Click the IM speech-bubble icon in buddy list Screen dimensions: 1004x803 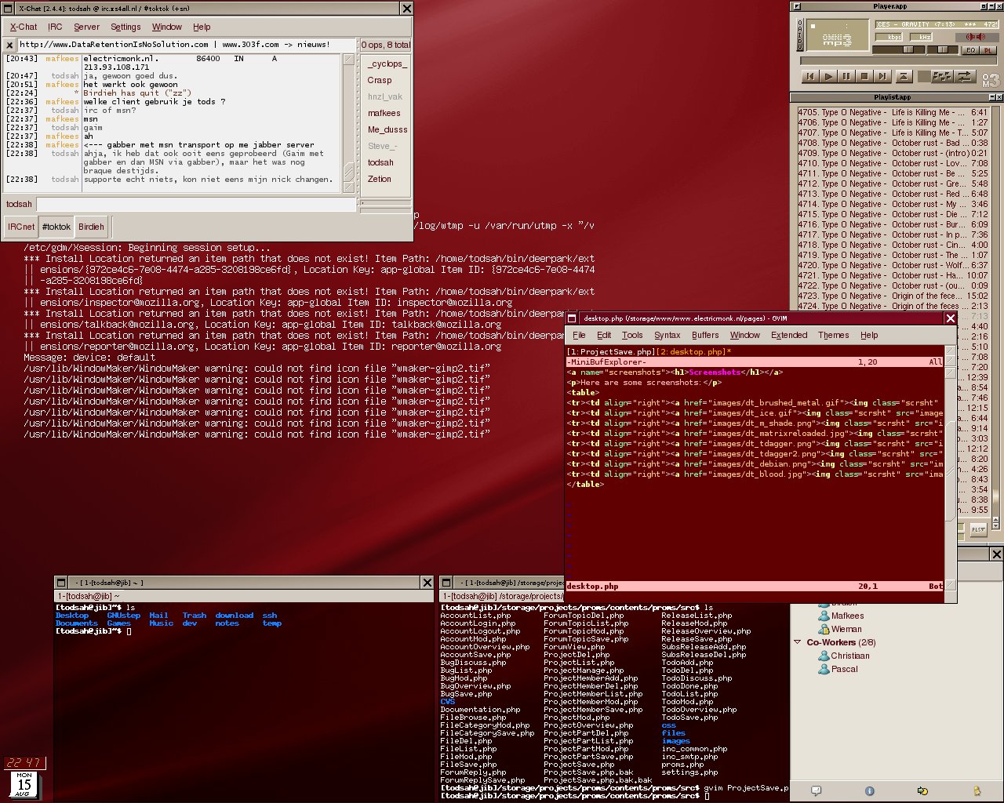tap(817, 791)
